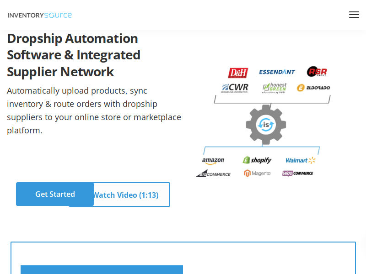Select the Essendant supplier logo
Screen dimensions: 366x274
click(277, 72)
